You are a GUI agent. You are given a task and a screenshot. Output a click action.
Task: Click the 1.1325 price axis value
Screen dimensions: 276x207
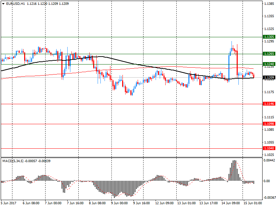click(x=269, y=29)
